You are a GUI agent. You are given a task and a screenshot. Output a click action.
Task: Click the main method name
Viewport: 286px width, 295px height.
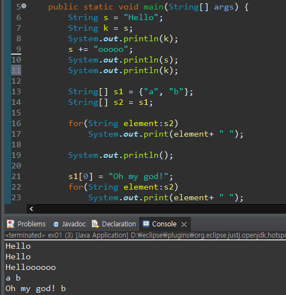(154, 7)
